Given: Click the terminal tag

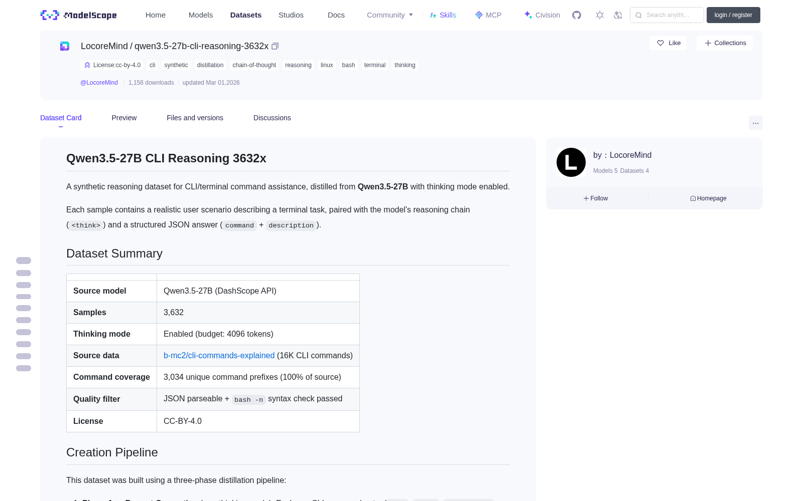Looking at the screenshot, I should pos(375,65).
